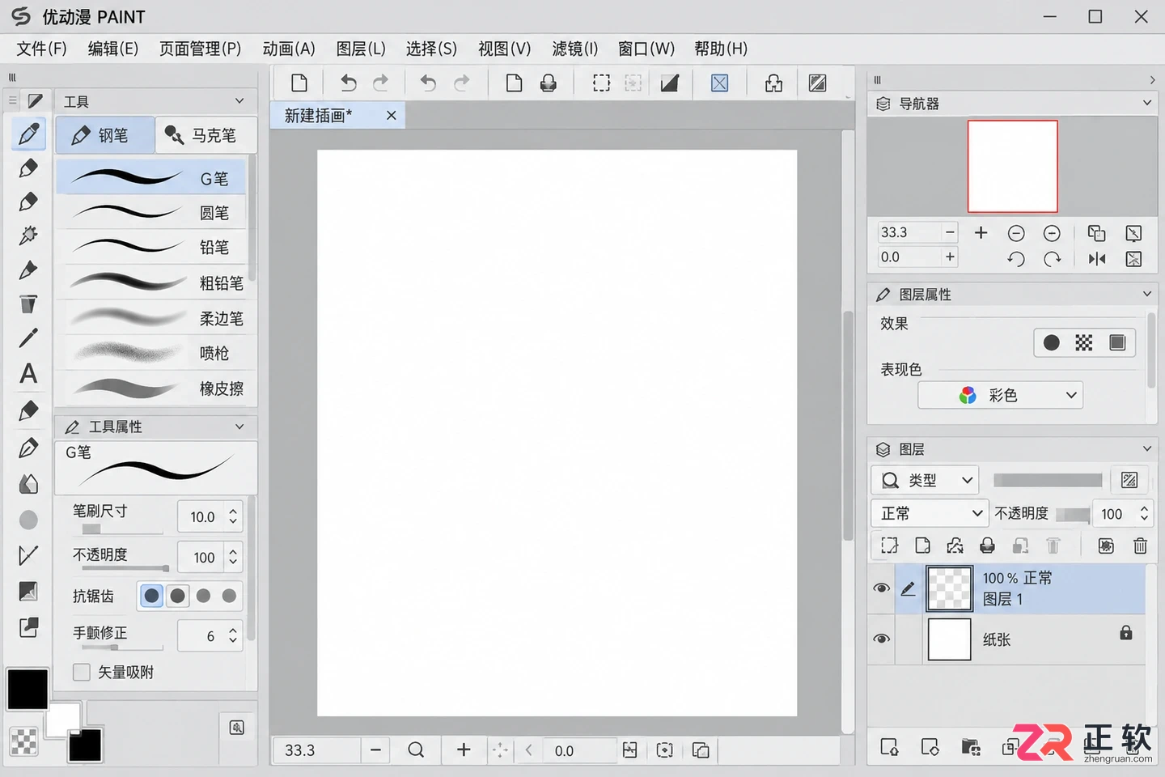Select the straight line tool in left toolbar
The image size is (1165, 777).
click(28, 338)
